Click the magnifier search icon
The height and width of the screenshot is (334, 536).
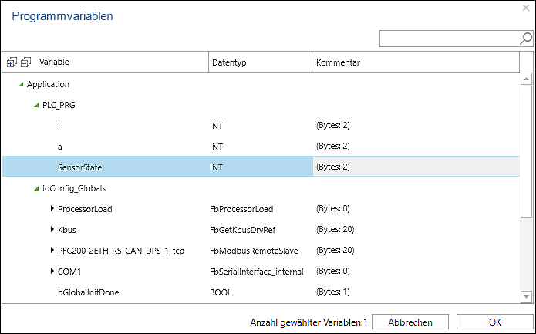pyautogui.click(x=526, y=39)
